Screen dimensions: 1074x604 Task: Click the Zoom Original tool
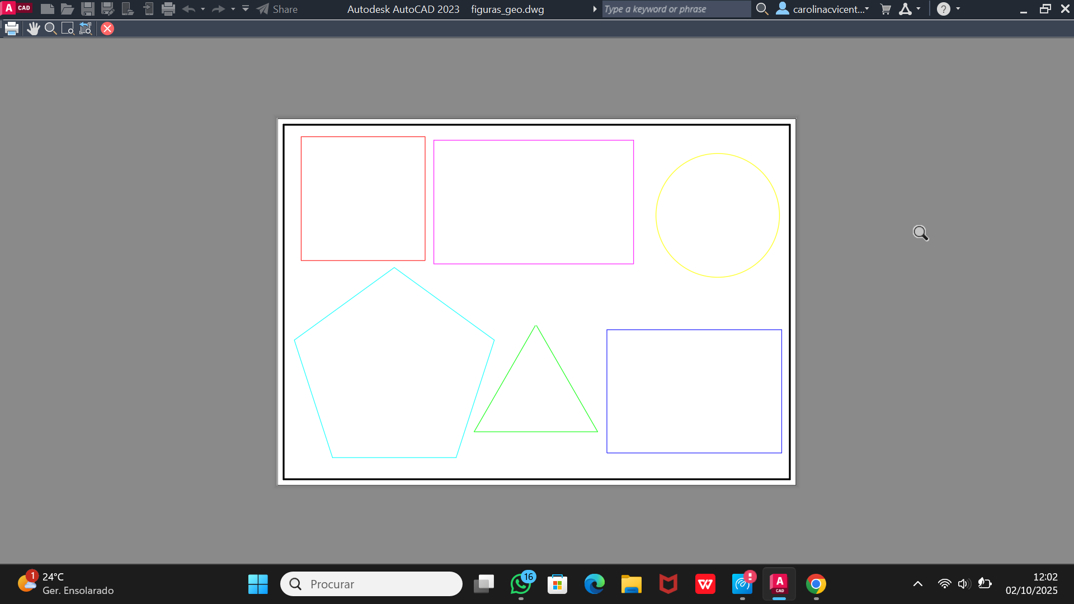click(x=85, y=29)
